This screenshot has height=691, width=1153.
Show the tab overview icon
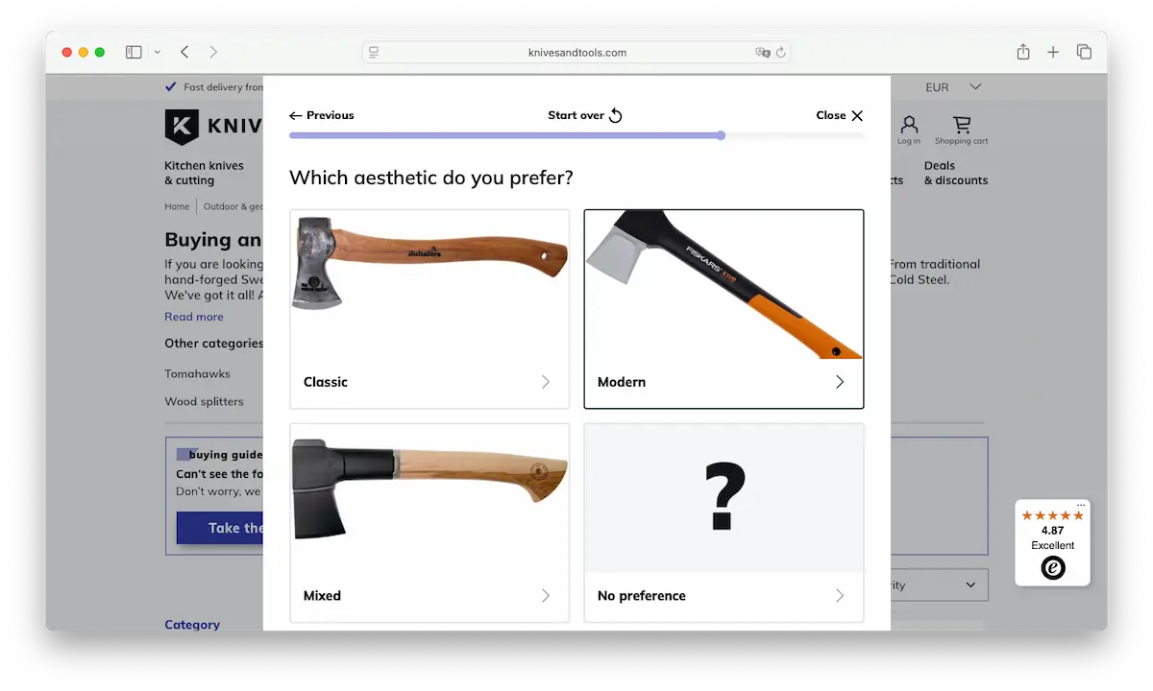click(x=1084, y=52)
